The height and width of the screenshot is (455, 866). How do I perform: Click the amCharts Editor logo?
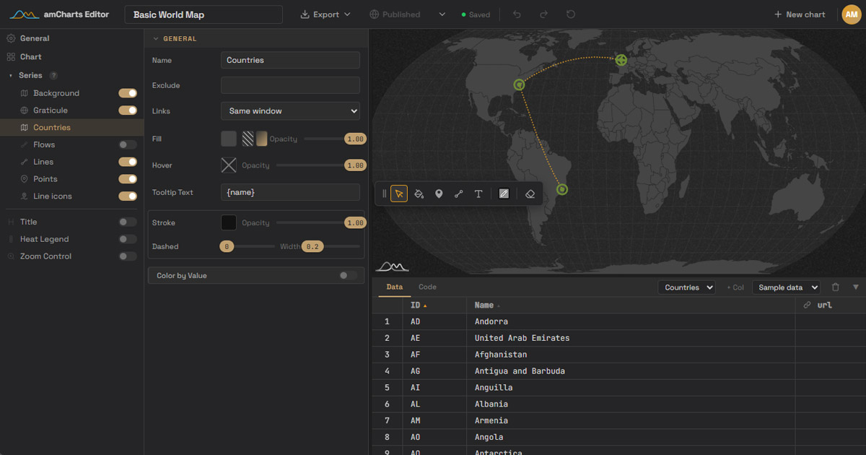(x=59, y=14)
